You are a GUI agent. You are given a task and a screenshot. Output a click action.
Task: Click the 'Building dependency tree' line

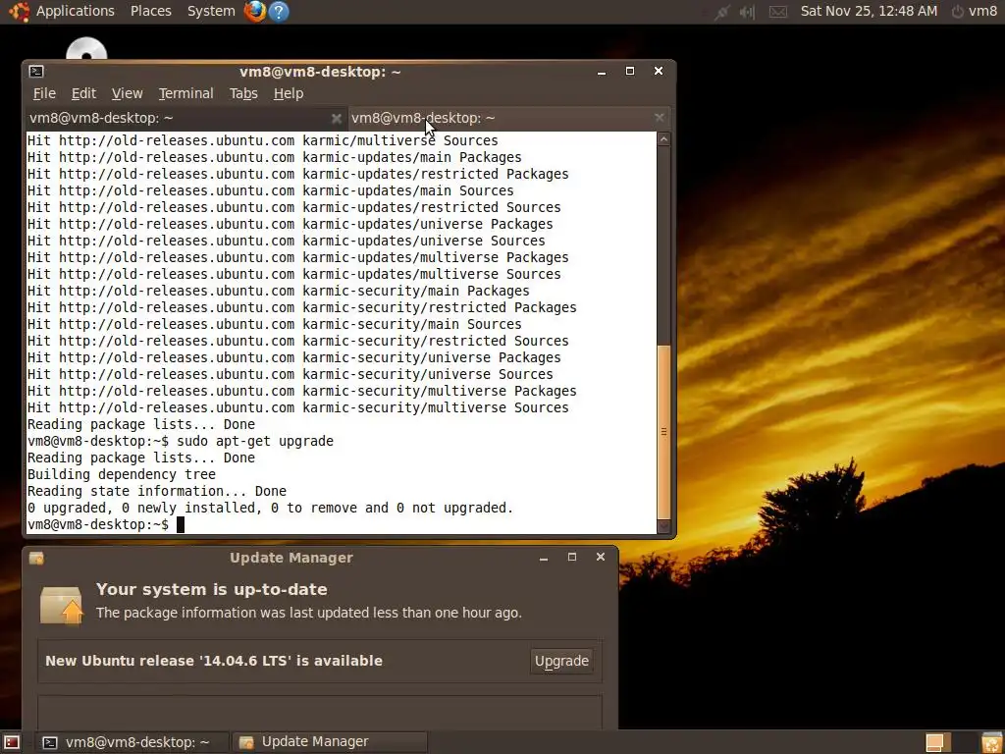(x=121, y=474)
